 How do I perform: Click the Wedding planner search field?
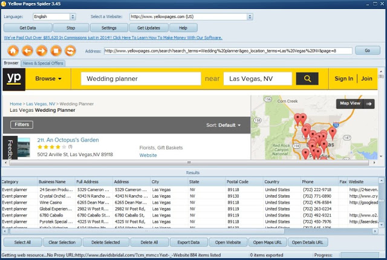141,79
